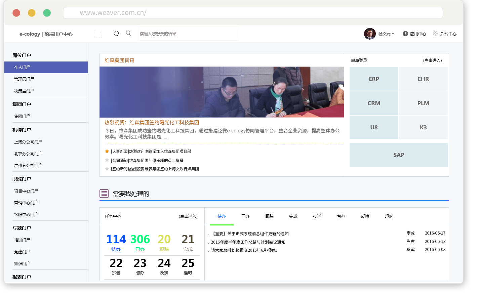
Task: Switch to the 超时 tab
Action: pos(389,216)
